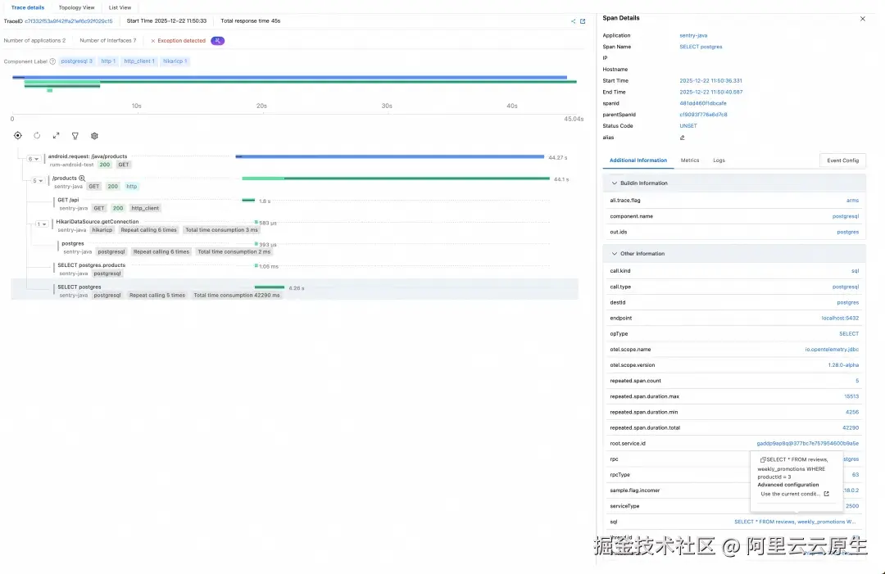Click the blue 44.27 s span bar
Image resolution: width=885 pixels, height=574 pixels.
[389, 156]
